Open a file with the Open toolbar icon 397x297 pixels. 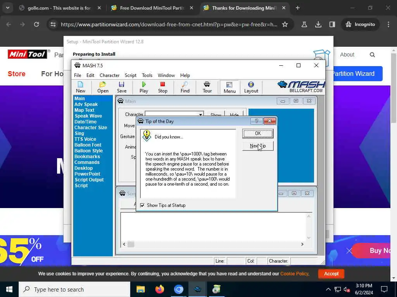pyautogui.click(x=103, y=87)
